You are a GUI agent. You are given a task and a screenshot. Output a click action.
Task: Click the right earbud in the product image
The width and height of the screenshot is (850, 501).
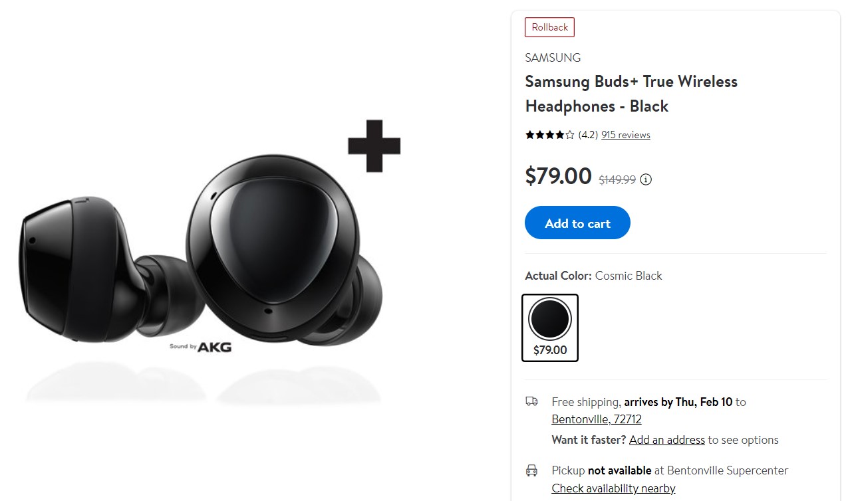click(279, 246)
